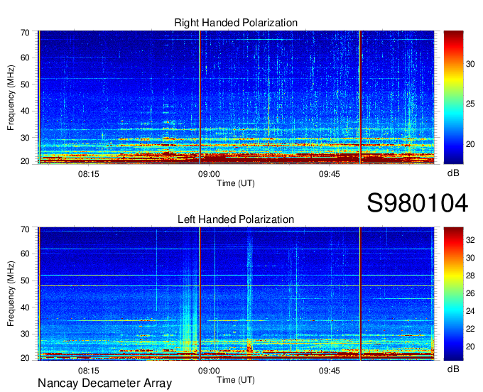The image size is (483, 392).
Task: Click the 50 frequency tick on Right Handed plot
Action: 25,85
